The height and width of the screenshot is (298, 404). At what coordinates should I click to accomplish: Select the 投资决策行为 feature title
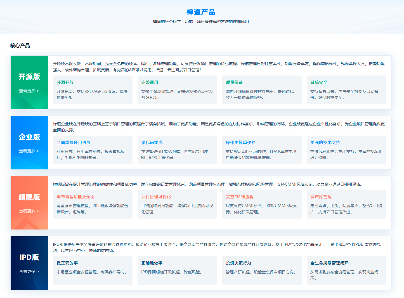238,263
